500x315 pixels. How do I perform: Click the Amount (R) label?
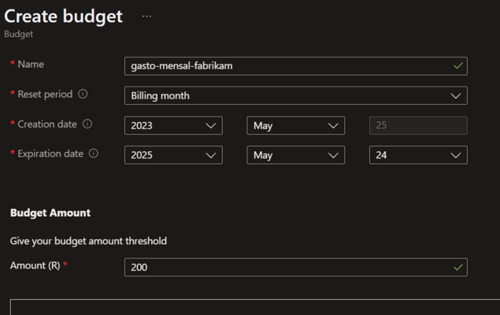tap(35, 265)
